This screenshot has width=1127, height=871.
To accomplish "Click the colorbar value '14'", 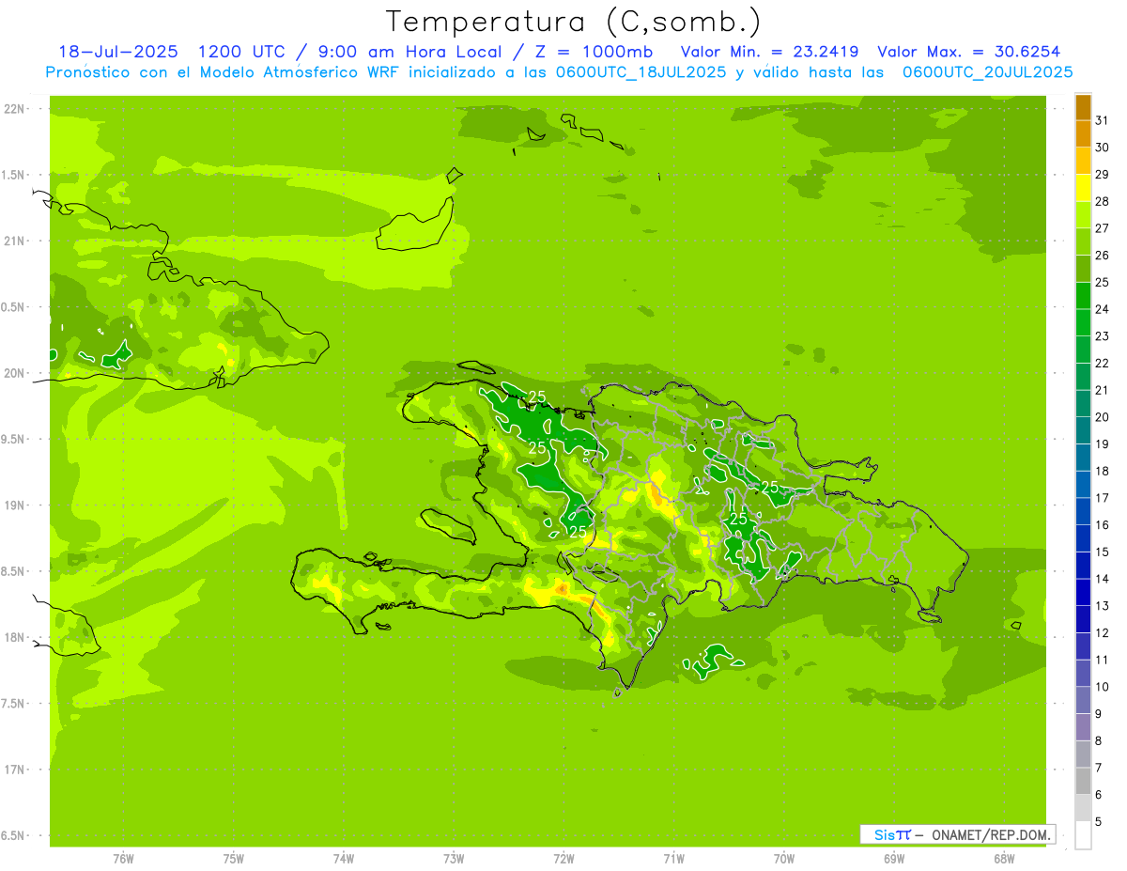I will [x=1102, y=578].
